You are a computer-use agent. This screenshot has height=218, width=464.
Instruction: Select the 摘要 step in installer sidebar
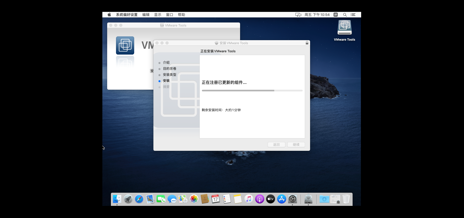166,87
